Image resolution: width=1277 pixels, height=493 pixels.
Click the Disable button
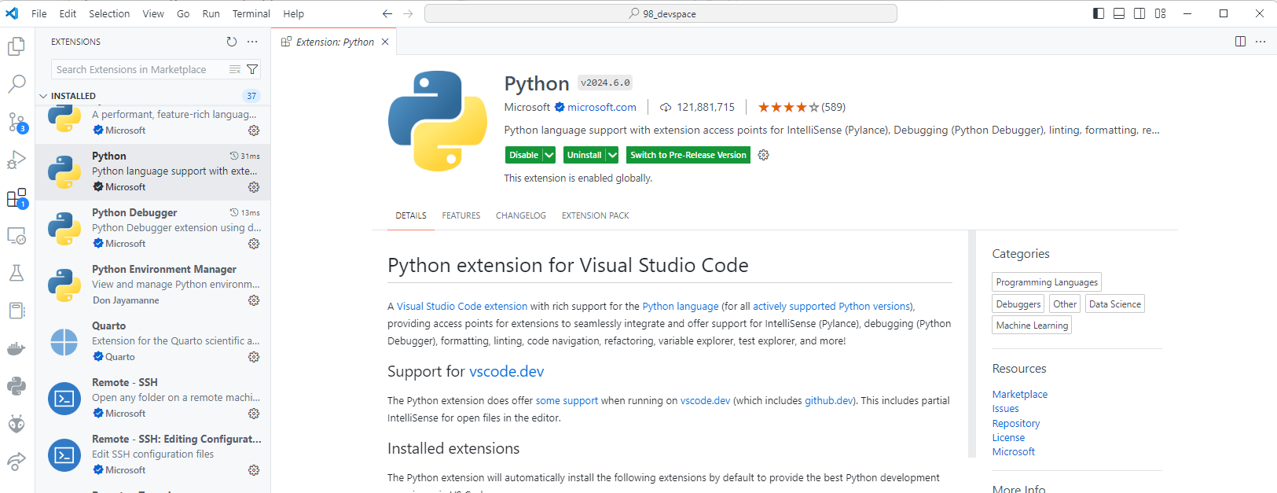pyautogui.click(x=523, y=155)
